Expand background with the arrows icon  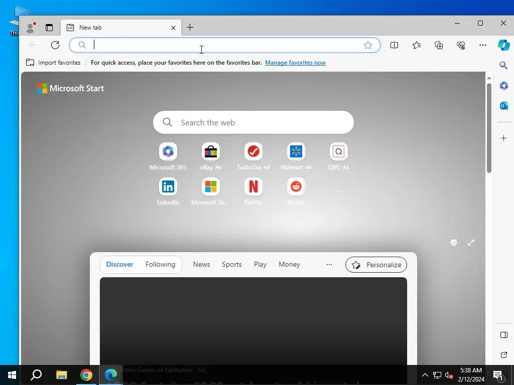point(471,243)
